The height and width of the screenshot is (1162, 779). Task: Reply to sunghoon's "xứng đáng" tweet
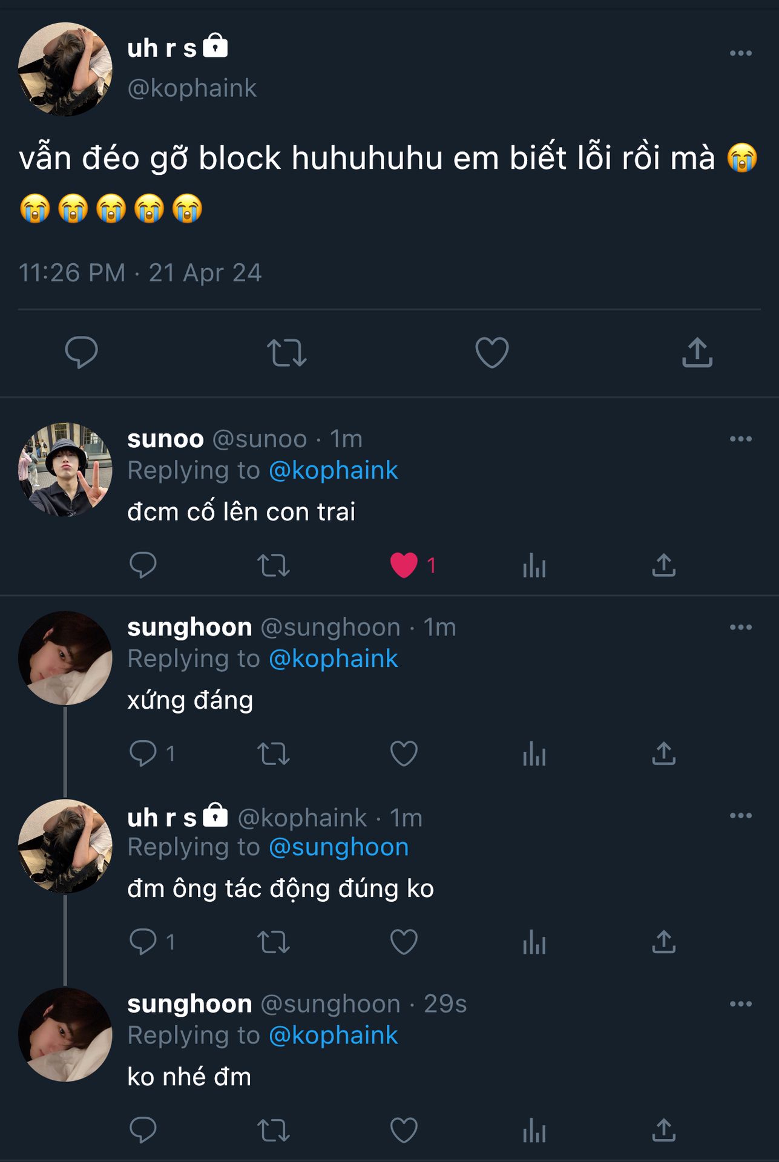click(143, 753)
